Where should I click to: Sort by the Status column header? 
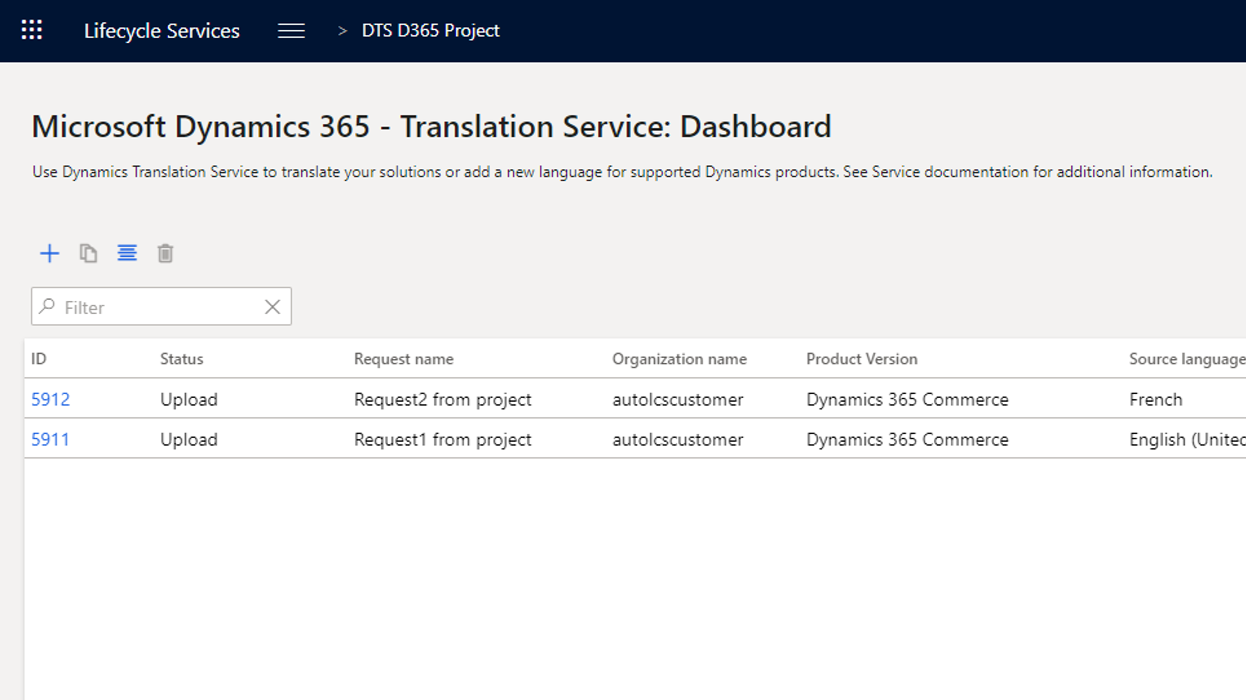pos(182,359)
